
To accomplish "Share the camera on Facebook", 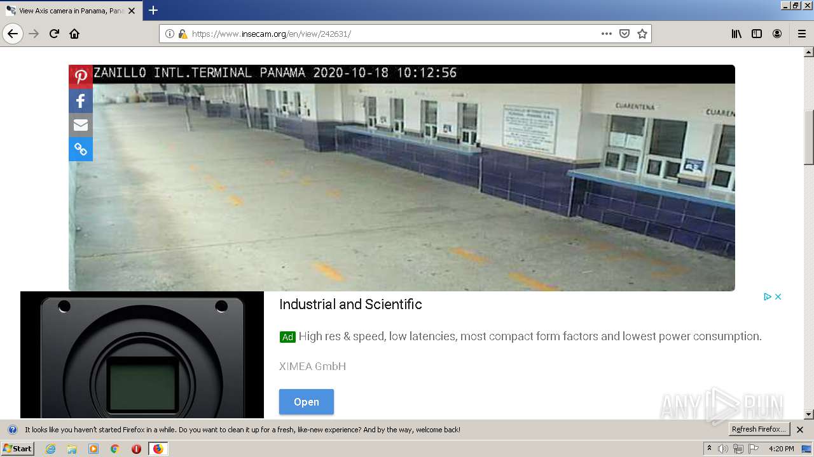I will point(81,101).
